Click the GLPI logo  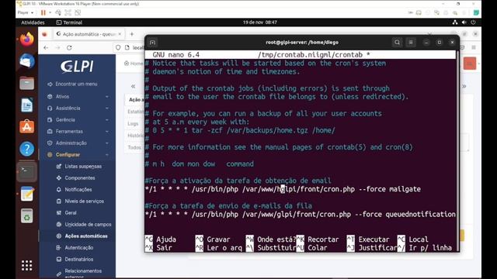click(x=77, y=67)
